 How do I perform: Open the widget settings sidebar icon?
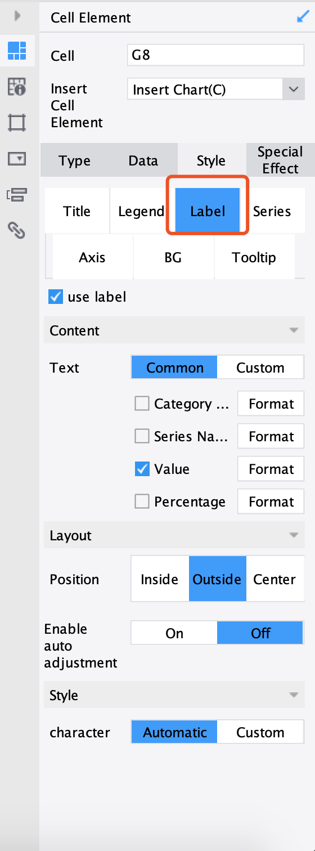coord(17,159)
